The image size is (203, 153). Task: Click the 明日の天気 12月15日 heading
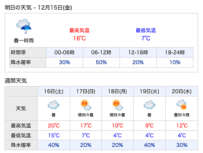pos(38,8)
